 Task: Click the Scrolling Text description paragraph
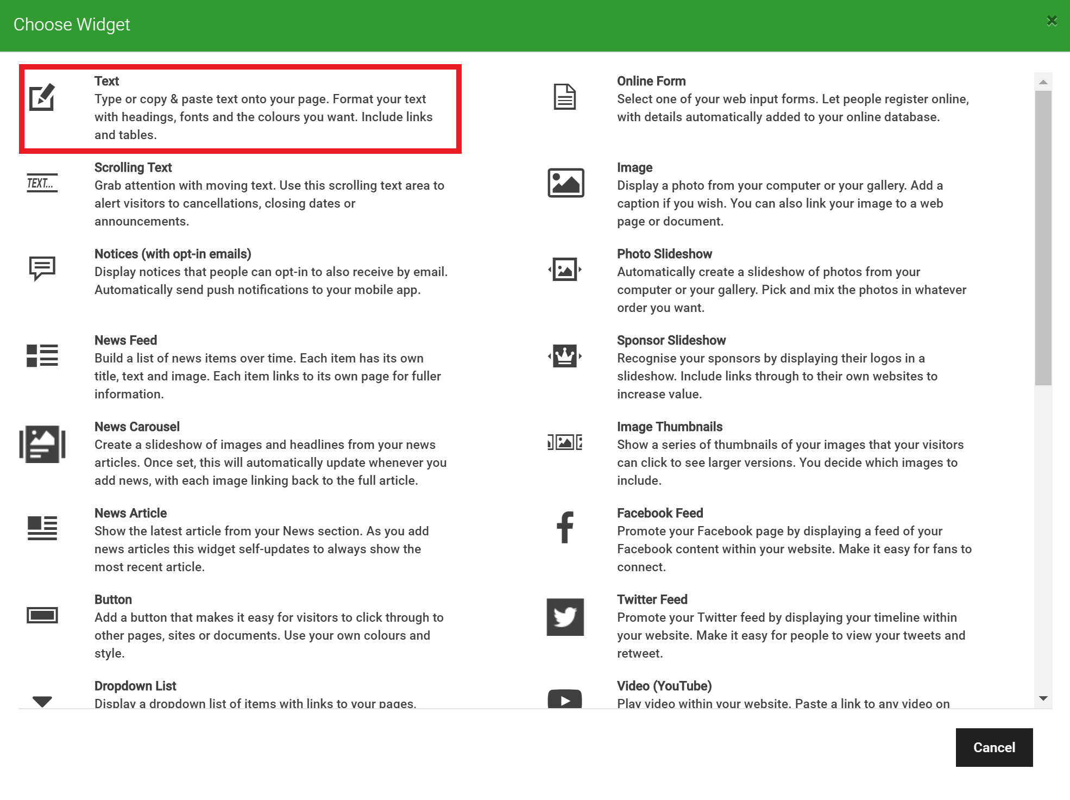click(269, 203)
